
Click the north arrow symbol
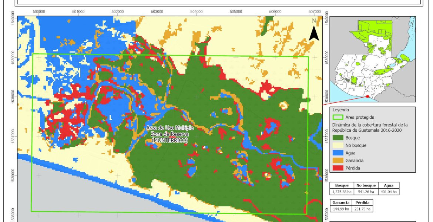tap(314, 30)
